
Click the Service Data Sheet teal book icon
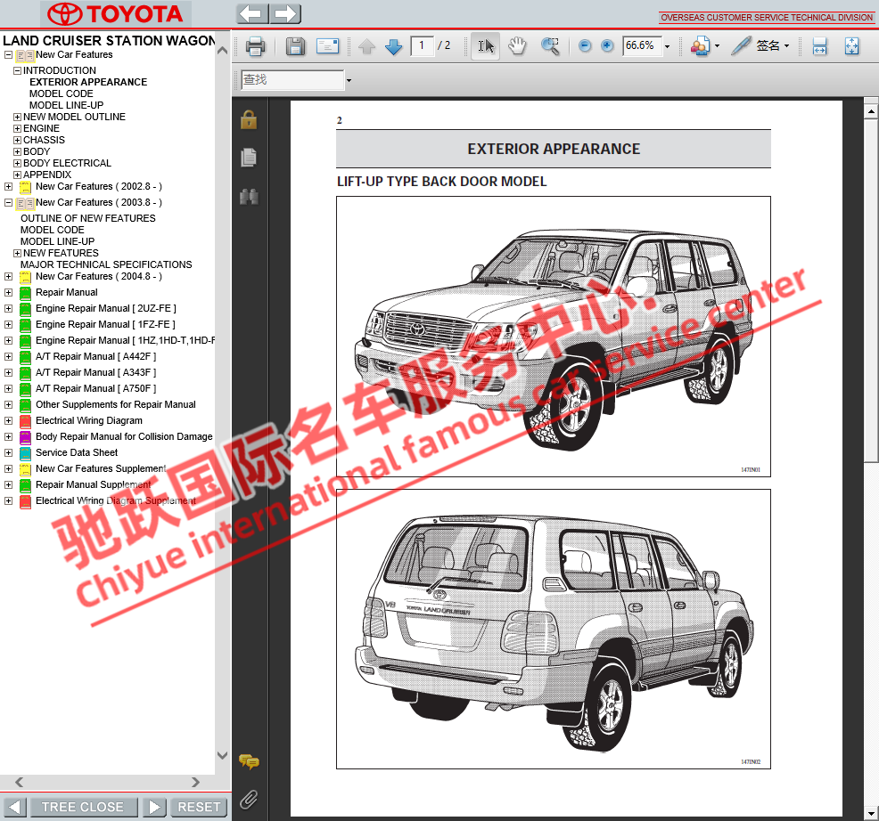(x=25, y=453)
